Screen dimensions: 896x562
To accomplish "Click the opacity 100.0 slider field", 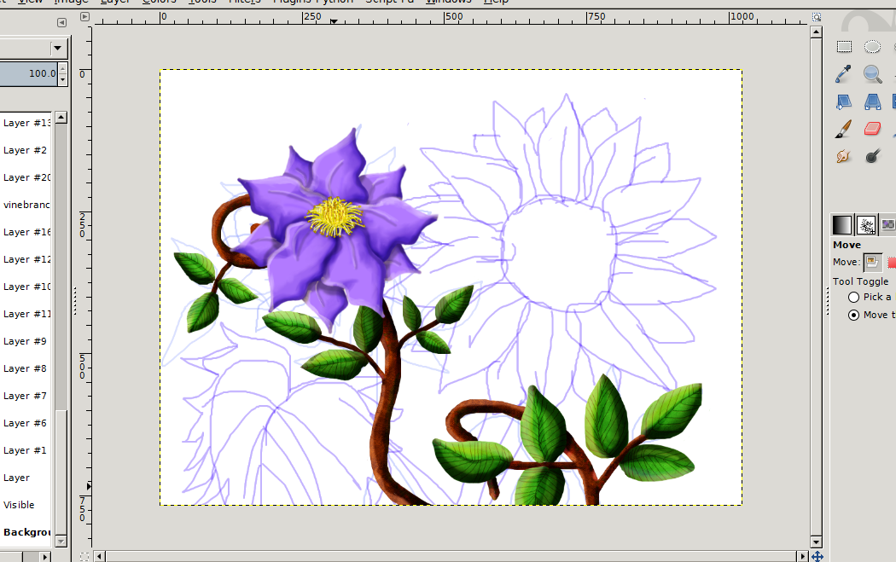I will tap(28, 73).
